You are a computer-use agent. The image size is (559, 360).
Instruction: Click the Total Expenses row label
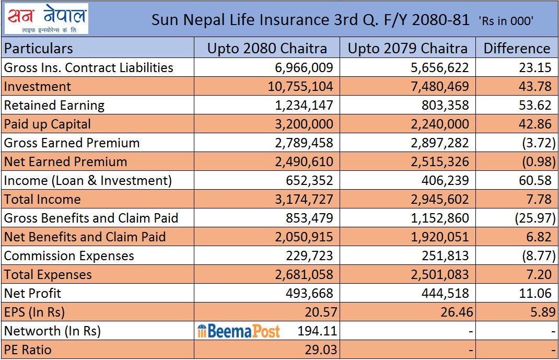[48, 274]
